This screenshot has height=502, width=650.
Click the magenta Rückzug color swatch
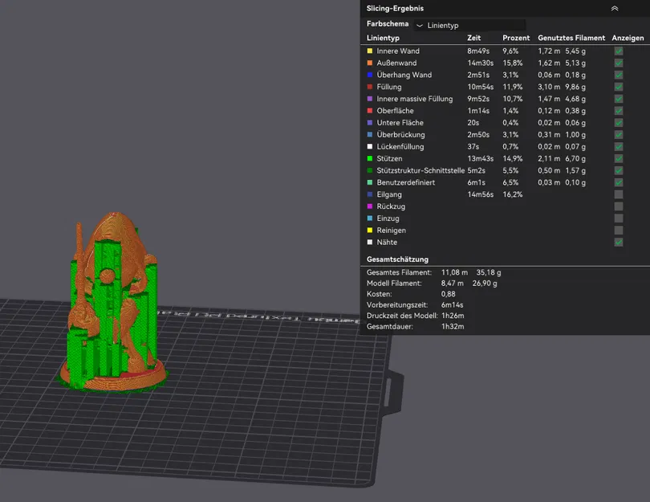coord(369,206)
